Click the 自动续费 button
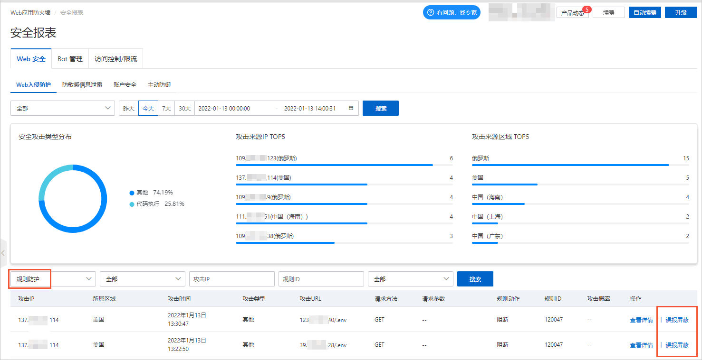 click(645, 13)
